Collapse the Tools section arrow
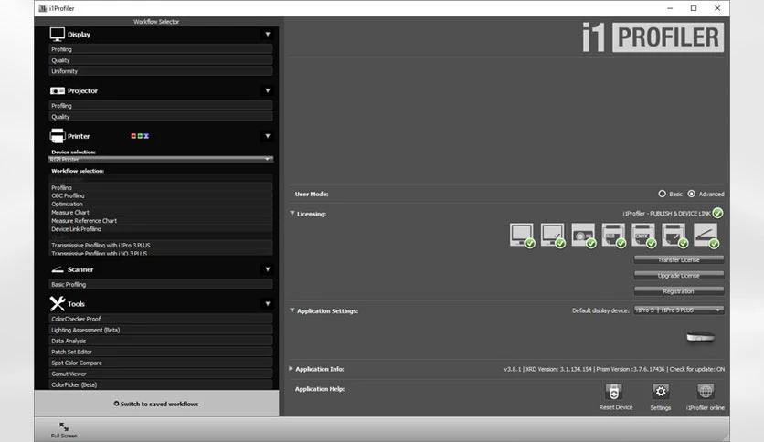The width and height of the screenshot is (764, 442). (268, 304)
